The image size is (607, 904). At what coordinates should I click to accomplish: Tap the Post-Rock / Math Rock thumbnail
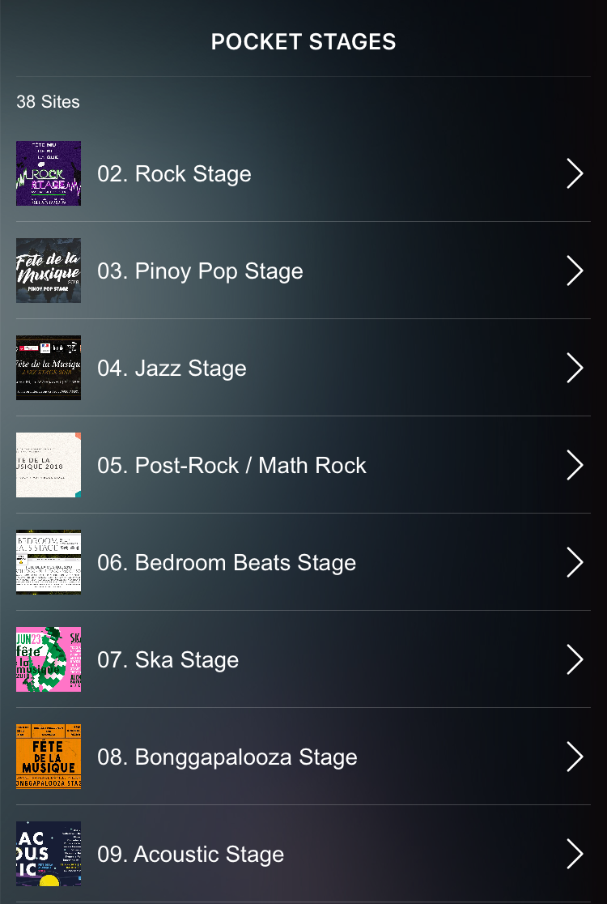49,465
